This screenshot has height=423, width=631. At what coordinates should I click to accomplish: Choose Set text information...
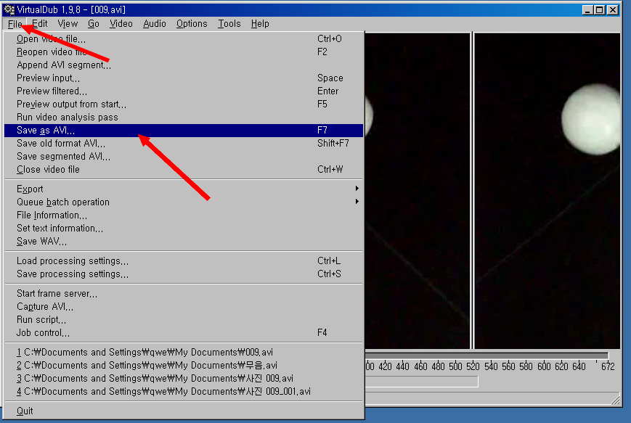click(x=184, y=229)
